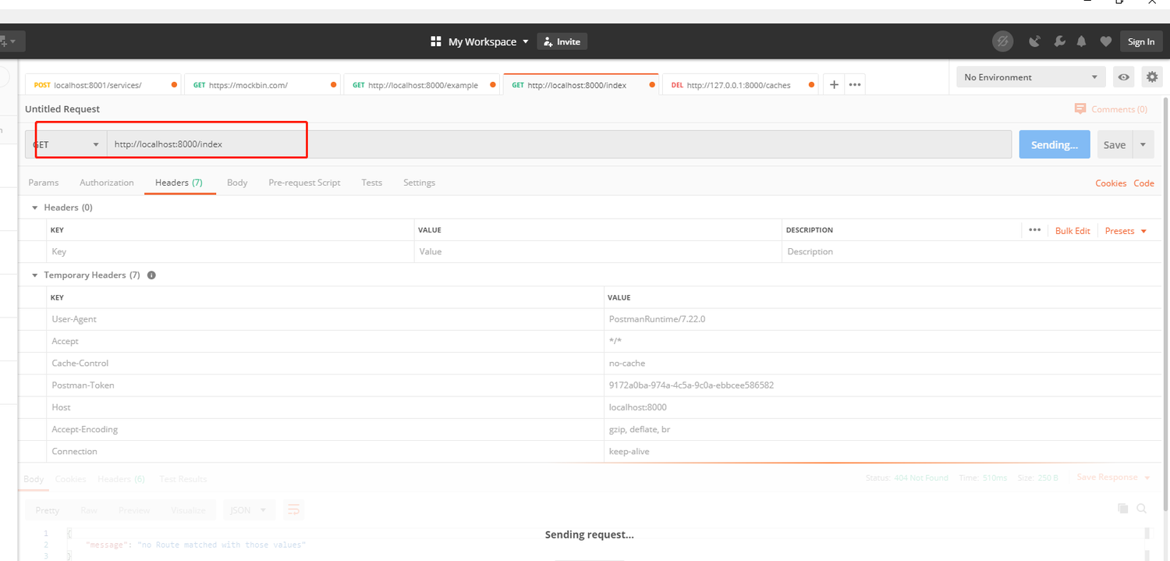
Task: Open the Pre-request Script tab
Action: click(304, 183)
